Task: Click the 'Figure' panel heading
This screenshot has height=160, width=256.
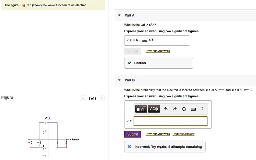Action: pyautogui.click(x=7, y=97)
